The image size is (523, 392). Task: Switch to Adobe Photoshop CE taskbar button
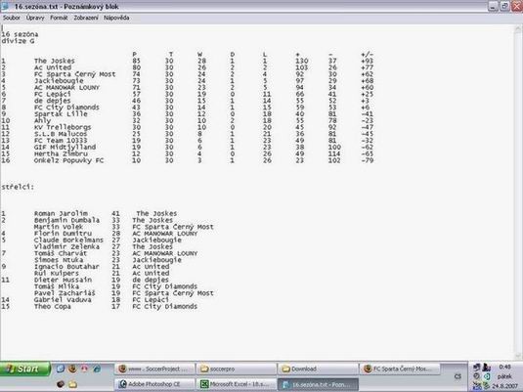pos(154,384)
